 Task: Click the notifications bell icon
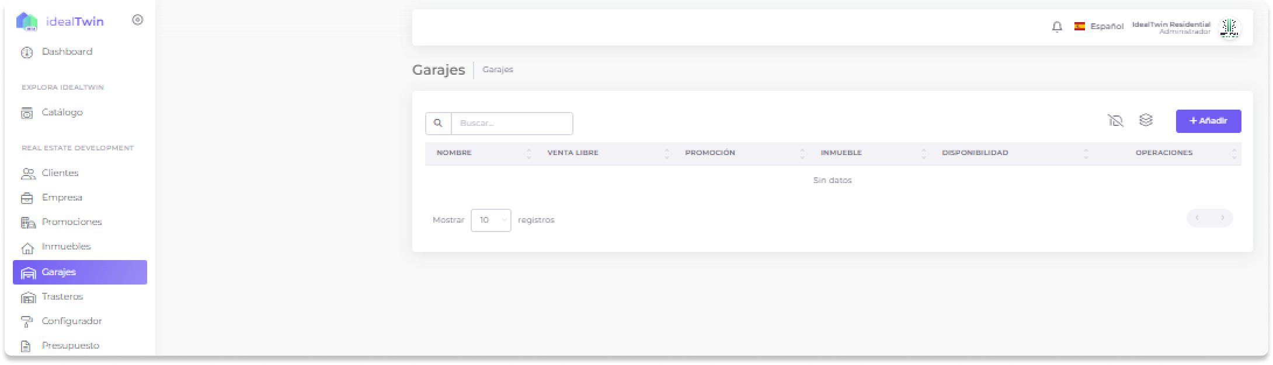[1056, 27]
